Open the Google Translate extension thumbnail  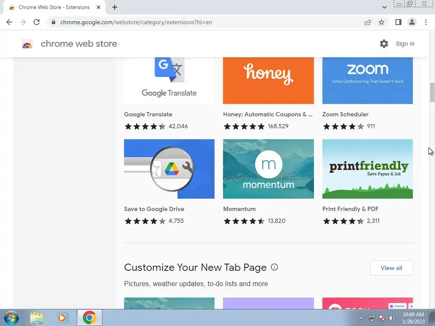click(x=169, y=80)
